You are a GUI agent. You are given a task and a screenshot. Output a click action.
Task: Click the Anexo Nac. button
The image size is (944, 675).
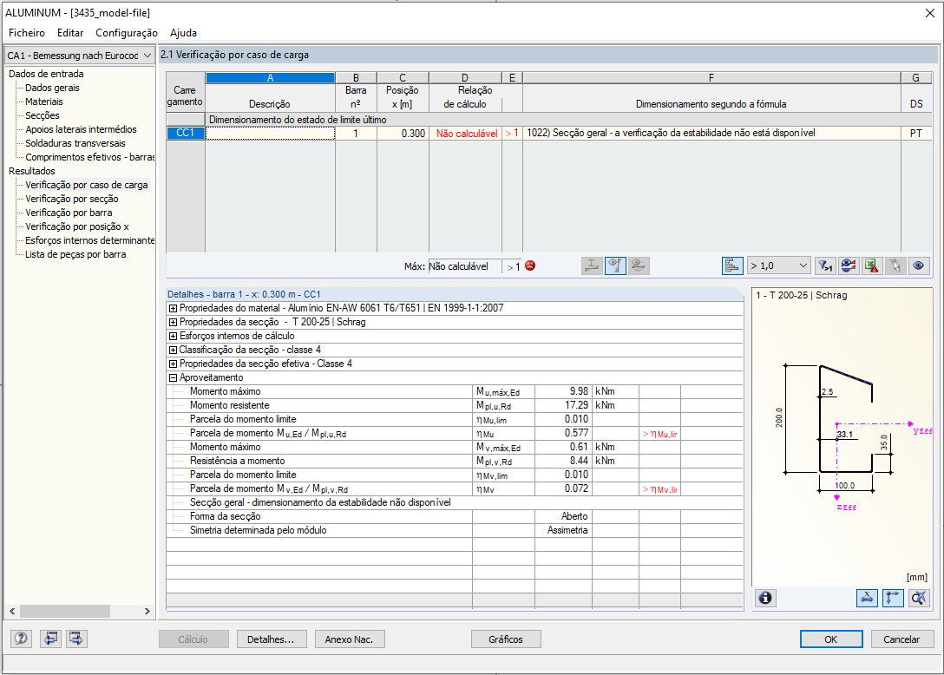pos(349,639)
